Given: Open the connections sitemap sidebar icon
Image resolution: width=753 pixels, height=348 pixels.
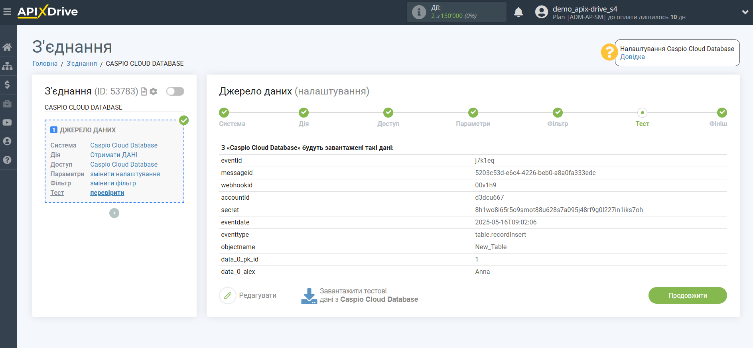Looking at the screenshot, I should point(7,66).
